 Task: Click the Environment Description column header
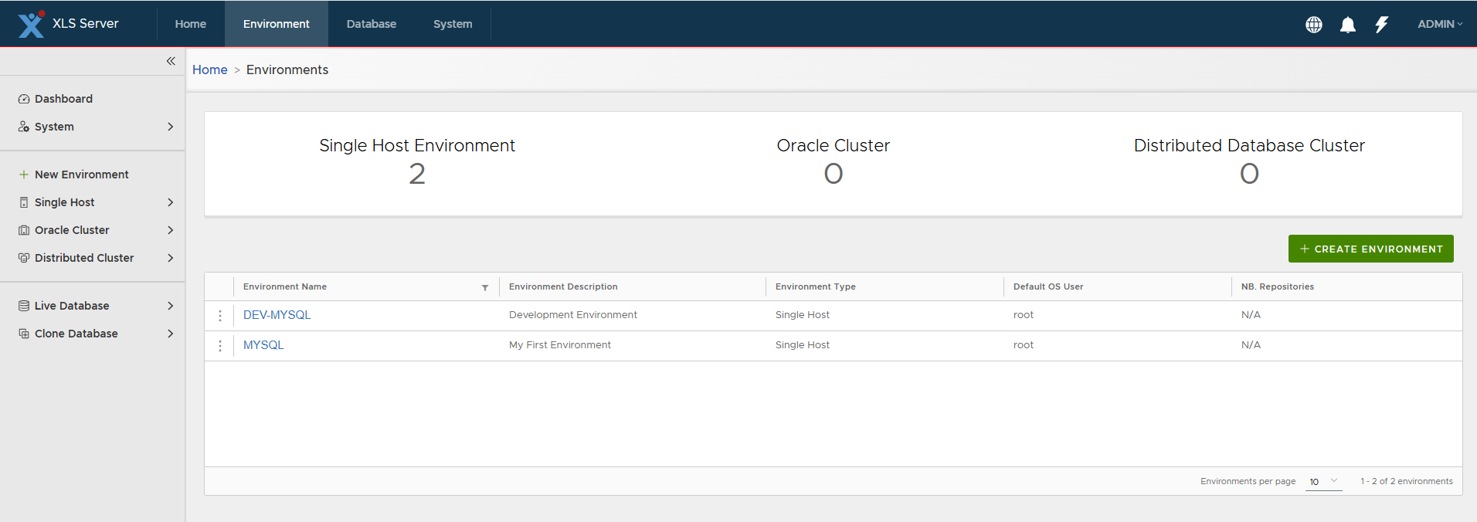coord(563,286)
